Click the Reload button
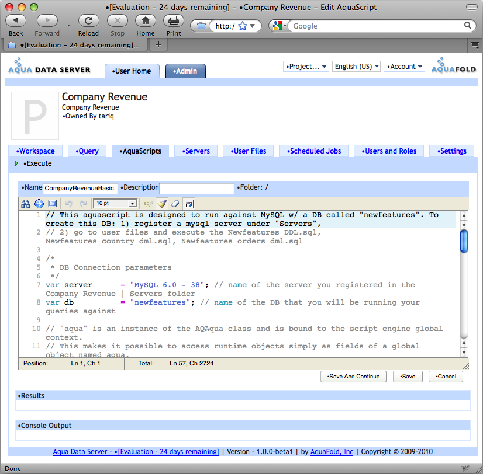This screenshot has width=483, height=474. coord(88,21)
